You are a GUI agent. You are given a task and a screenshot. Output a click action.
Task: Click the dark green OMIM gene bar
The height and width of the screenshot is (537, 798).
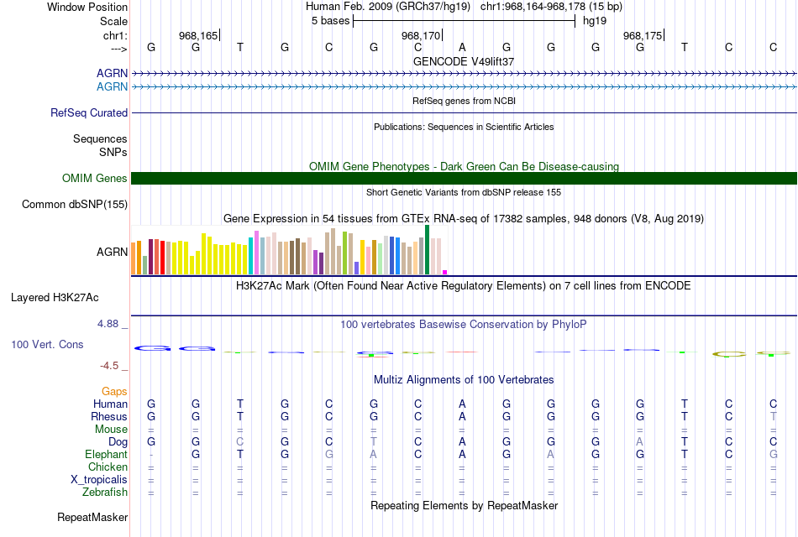[x=465, y=178]
